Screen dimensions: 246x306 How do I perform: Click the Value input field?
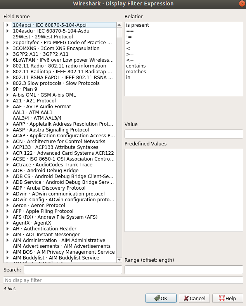(184, 134)
